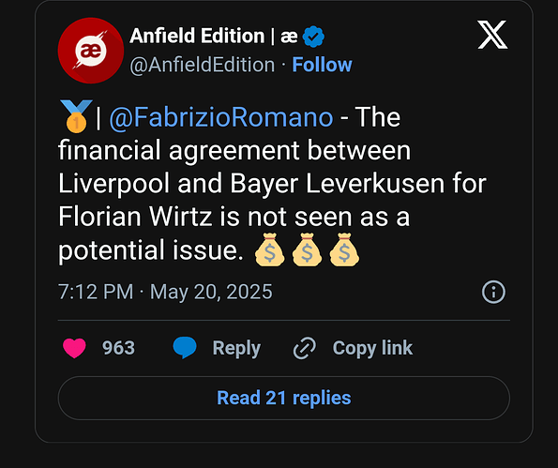Image resolution: width=558 pixels, height=468 pixels.
Task: Click the blue reply speech bubble icon
Action: pyautogui.click(x=185, y=347)
